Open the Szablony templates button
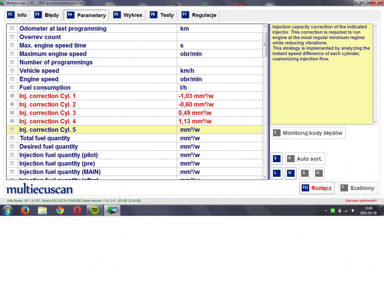The width and height of the screenshot is (384, 285). click(x=358, y=188)
